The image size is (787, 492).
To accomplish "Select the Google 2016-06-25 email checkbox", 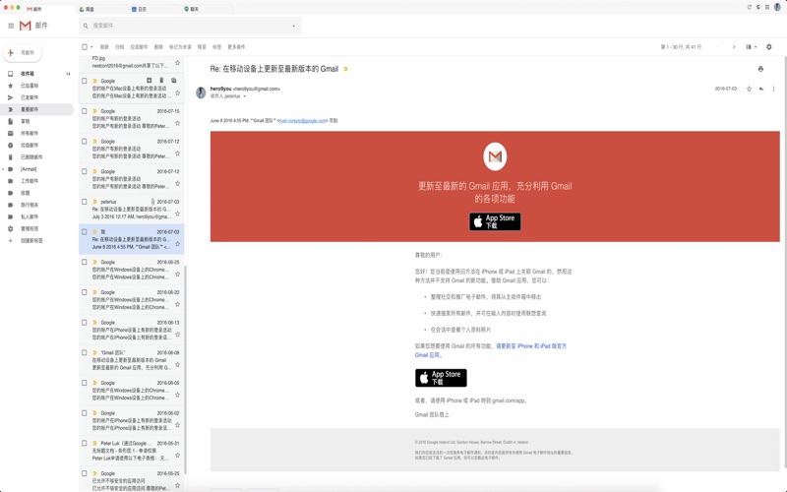I will coord(85,262).
